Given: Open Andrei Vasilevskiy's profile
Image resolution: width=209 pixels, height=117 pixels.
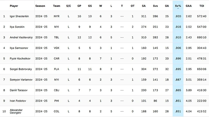Looking at the screenshot, I should click(21, 37).
